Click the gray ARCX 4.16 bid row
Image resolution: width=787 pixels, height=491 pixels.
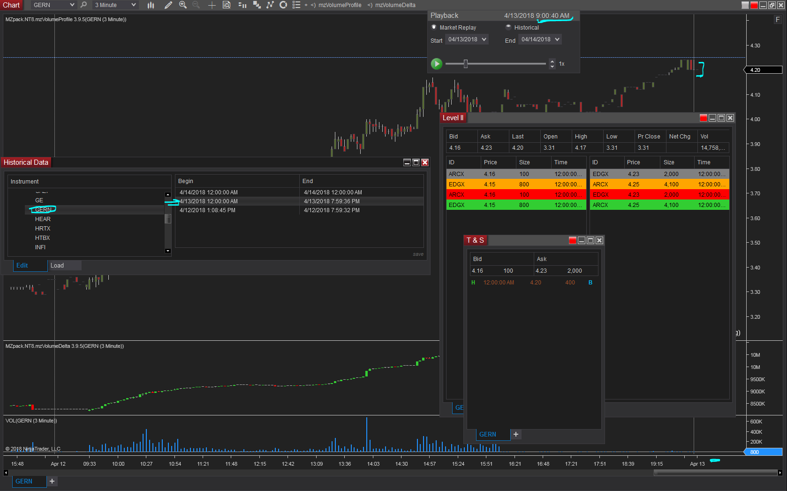pos(516,174)
